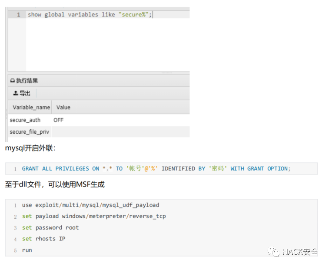Click the '帐号' string in GRANT statement
Image resolution: width=329 pixels, height=266 pixels.
[x=135, y=169]
